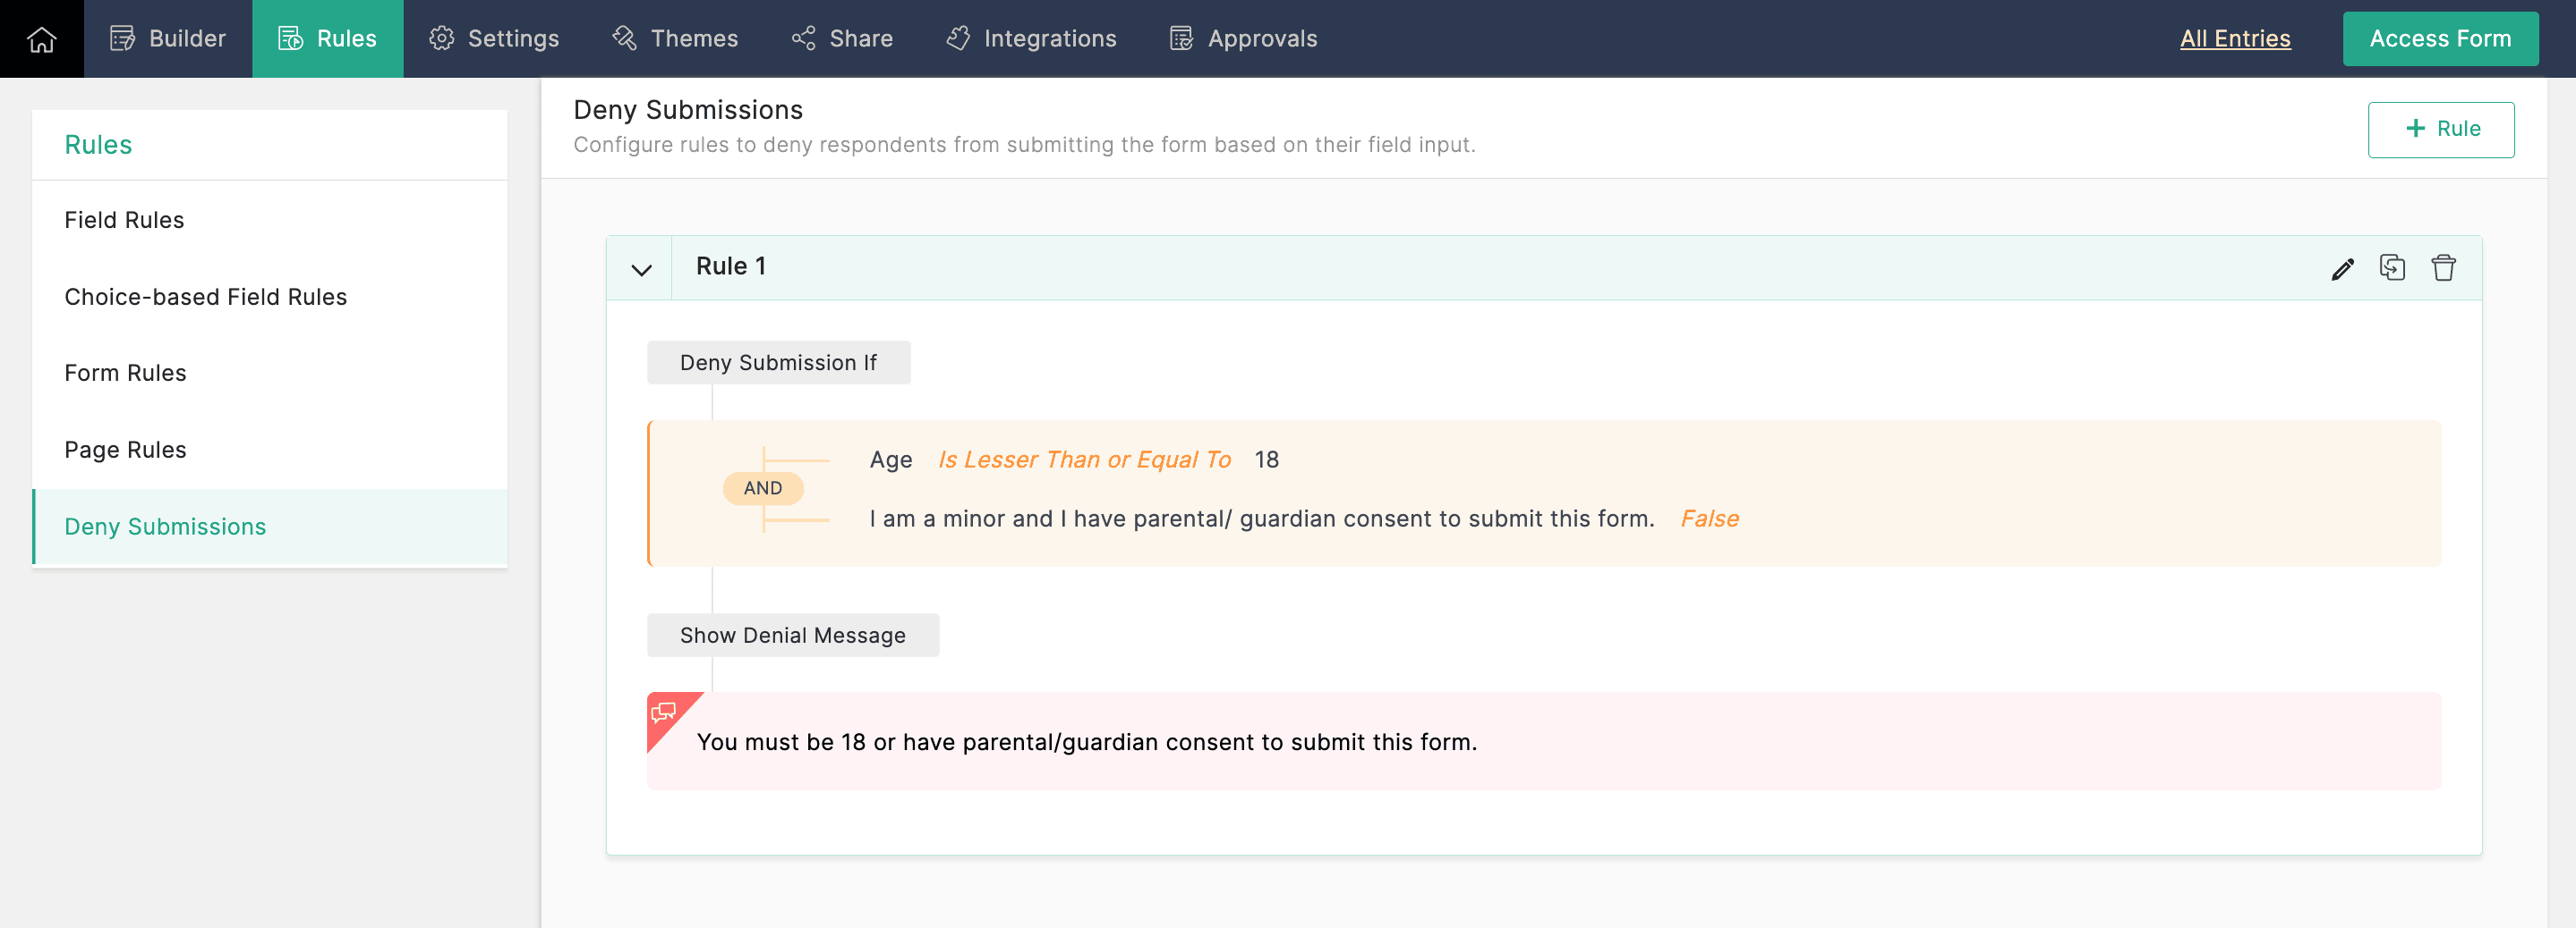
Task: Collapse Rule 1 using the chevron
Action: pos(641,269)
